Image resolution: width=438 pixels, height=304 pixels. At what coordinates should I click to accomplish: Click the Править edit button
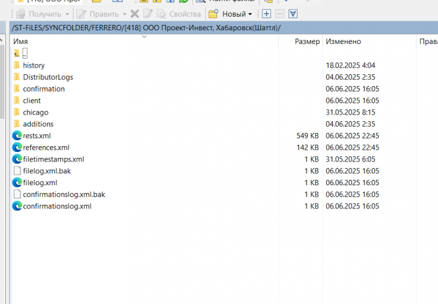pyautogui.click(x=97, y=14)
